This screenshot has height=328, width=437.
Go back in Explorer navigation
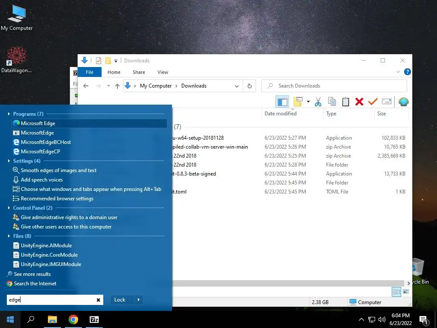[86, 86]
